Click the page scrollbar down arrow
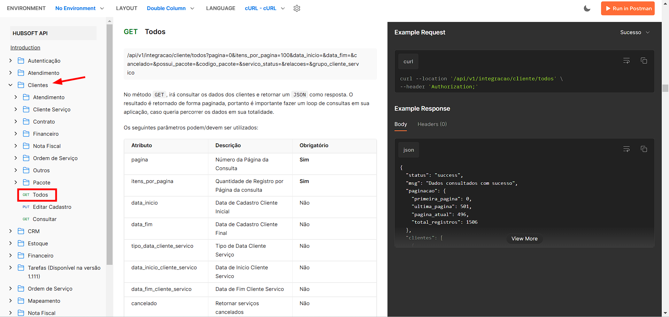 tap(666, 313)
